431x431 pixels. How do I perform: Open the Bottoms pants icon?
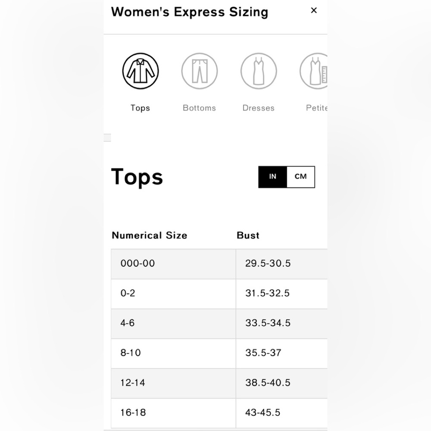tap(200, 71)
